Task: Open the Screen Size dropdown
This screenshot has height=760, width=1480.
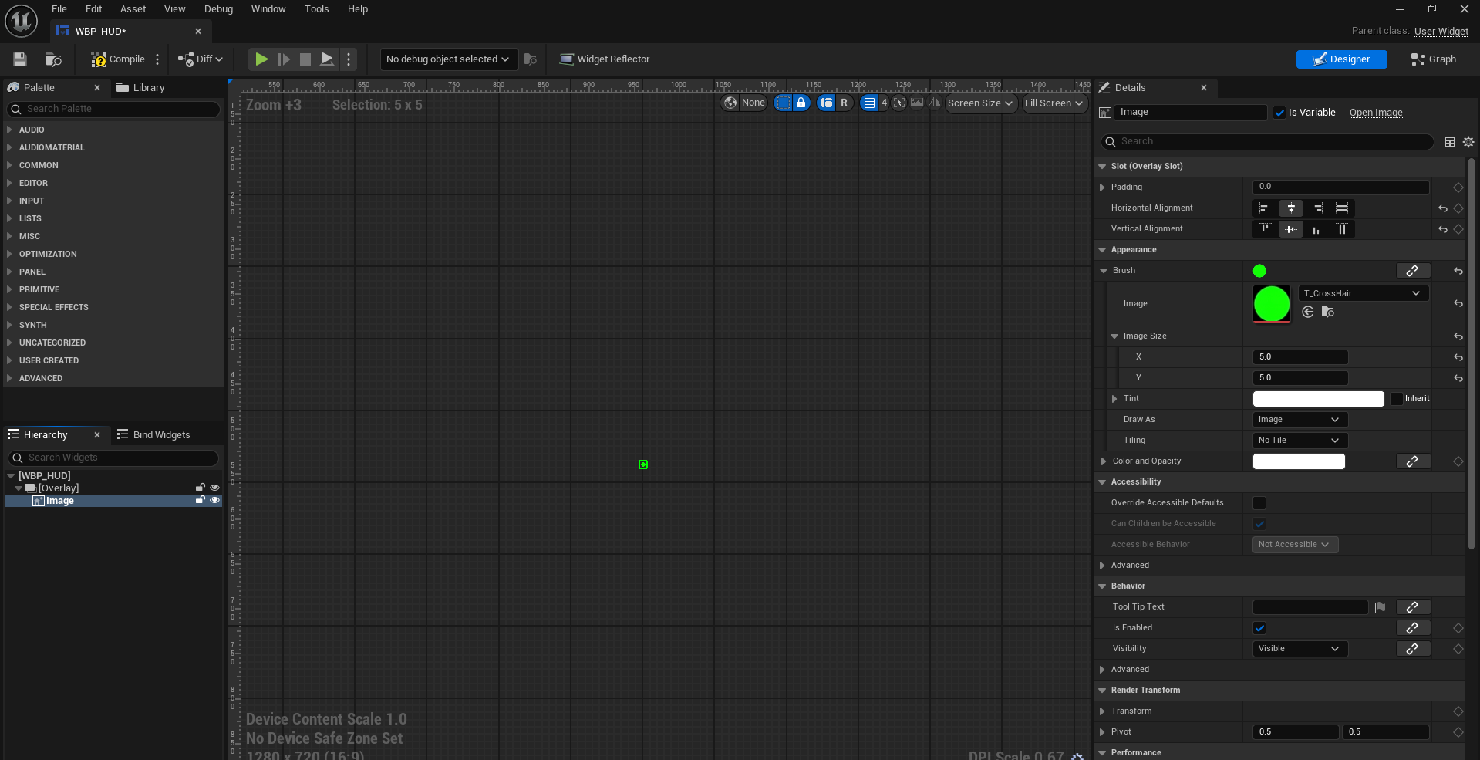Action: (980, 103)
